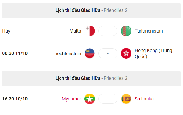
Task: Click the Hủy cancelled match status
Action: (6, 31)
